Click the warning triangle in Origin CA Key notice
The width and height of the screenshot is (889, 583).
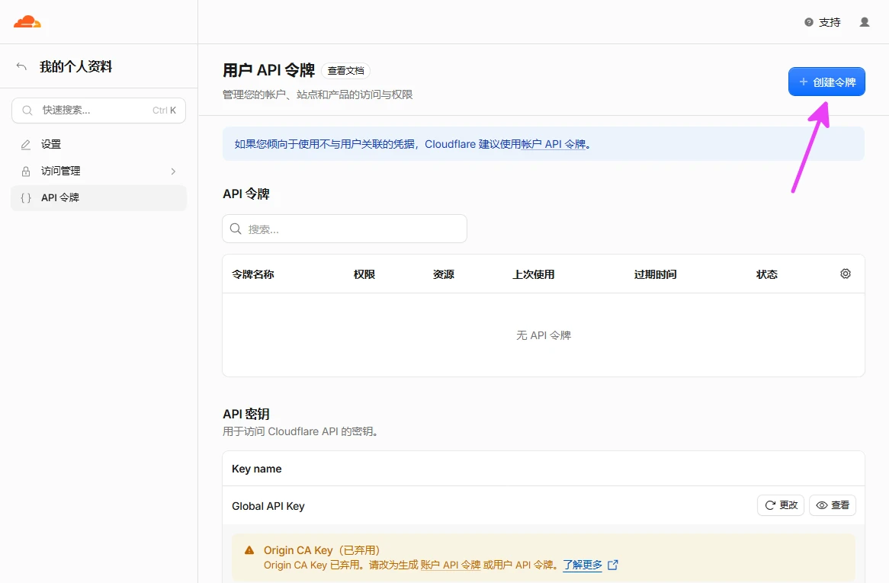click(x=249, y=550)
